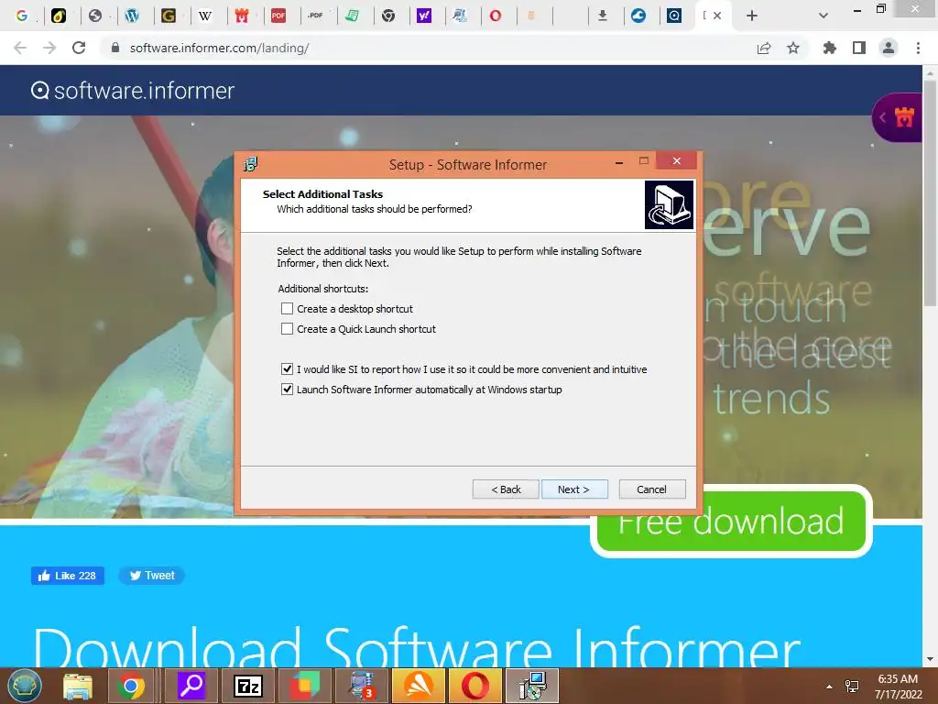Disable Launch Software Informer at Windows startup

(x=287, y=389)
